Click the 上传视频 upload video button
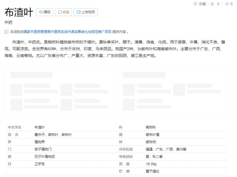Screen dimensions: 237x177 [x=86, y=12]
